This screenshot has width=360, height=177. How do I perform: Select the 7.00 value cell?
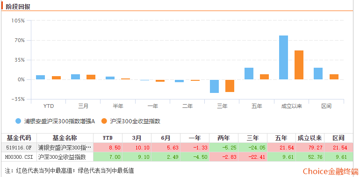tap(108, 157)
